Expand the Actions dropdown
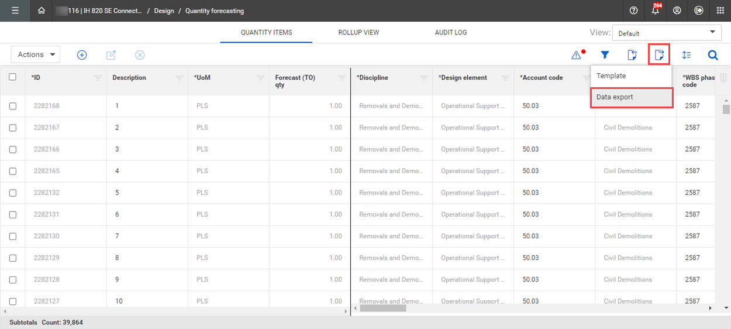This screenshot has width=731, height=329. click(x=36, y=54)
